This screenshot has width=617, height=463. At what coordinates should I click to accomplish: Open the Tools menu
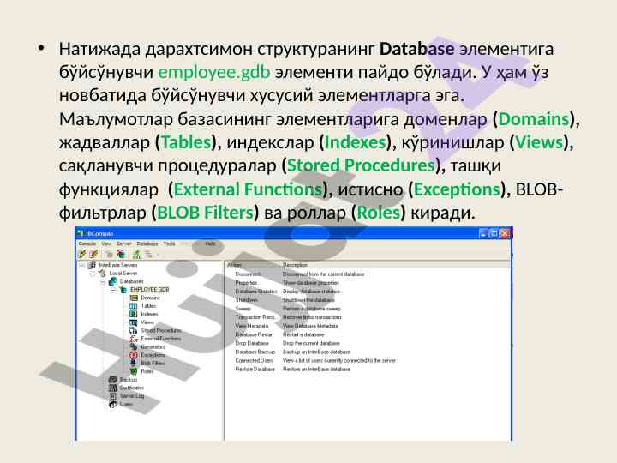pyautogui.click(x=169, y=244)
